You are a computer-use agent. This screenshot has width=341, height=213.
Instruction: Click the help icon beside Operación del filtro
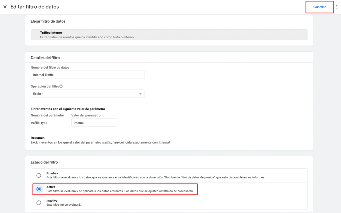pos(61,86)
